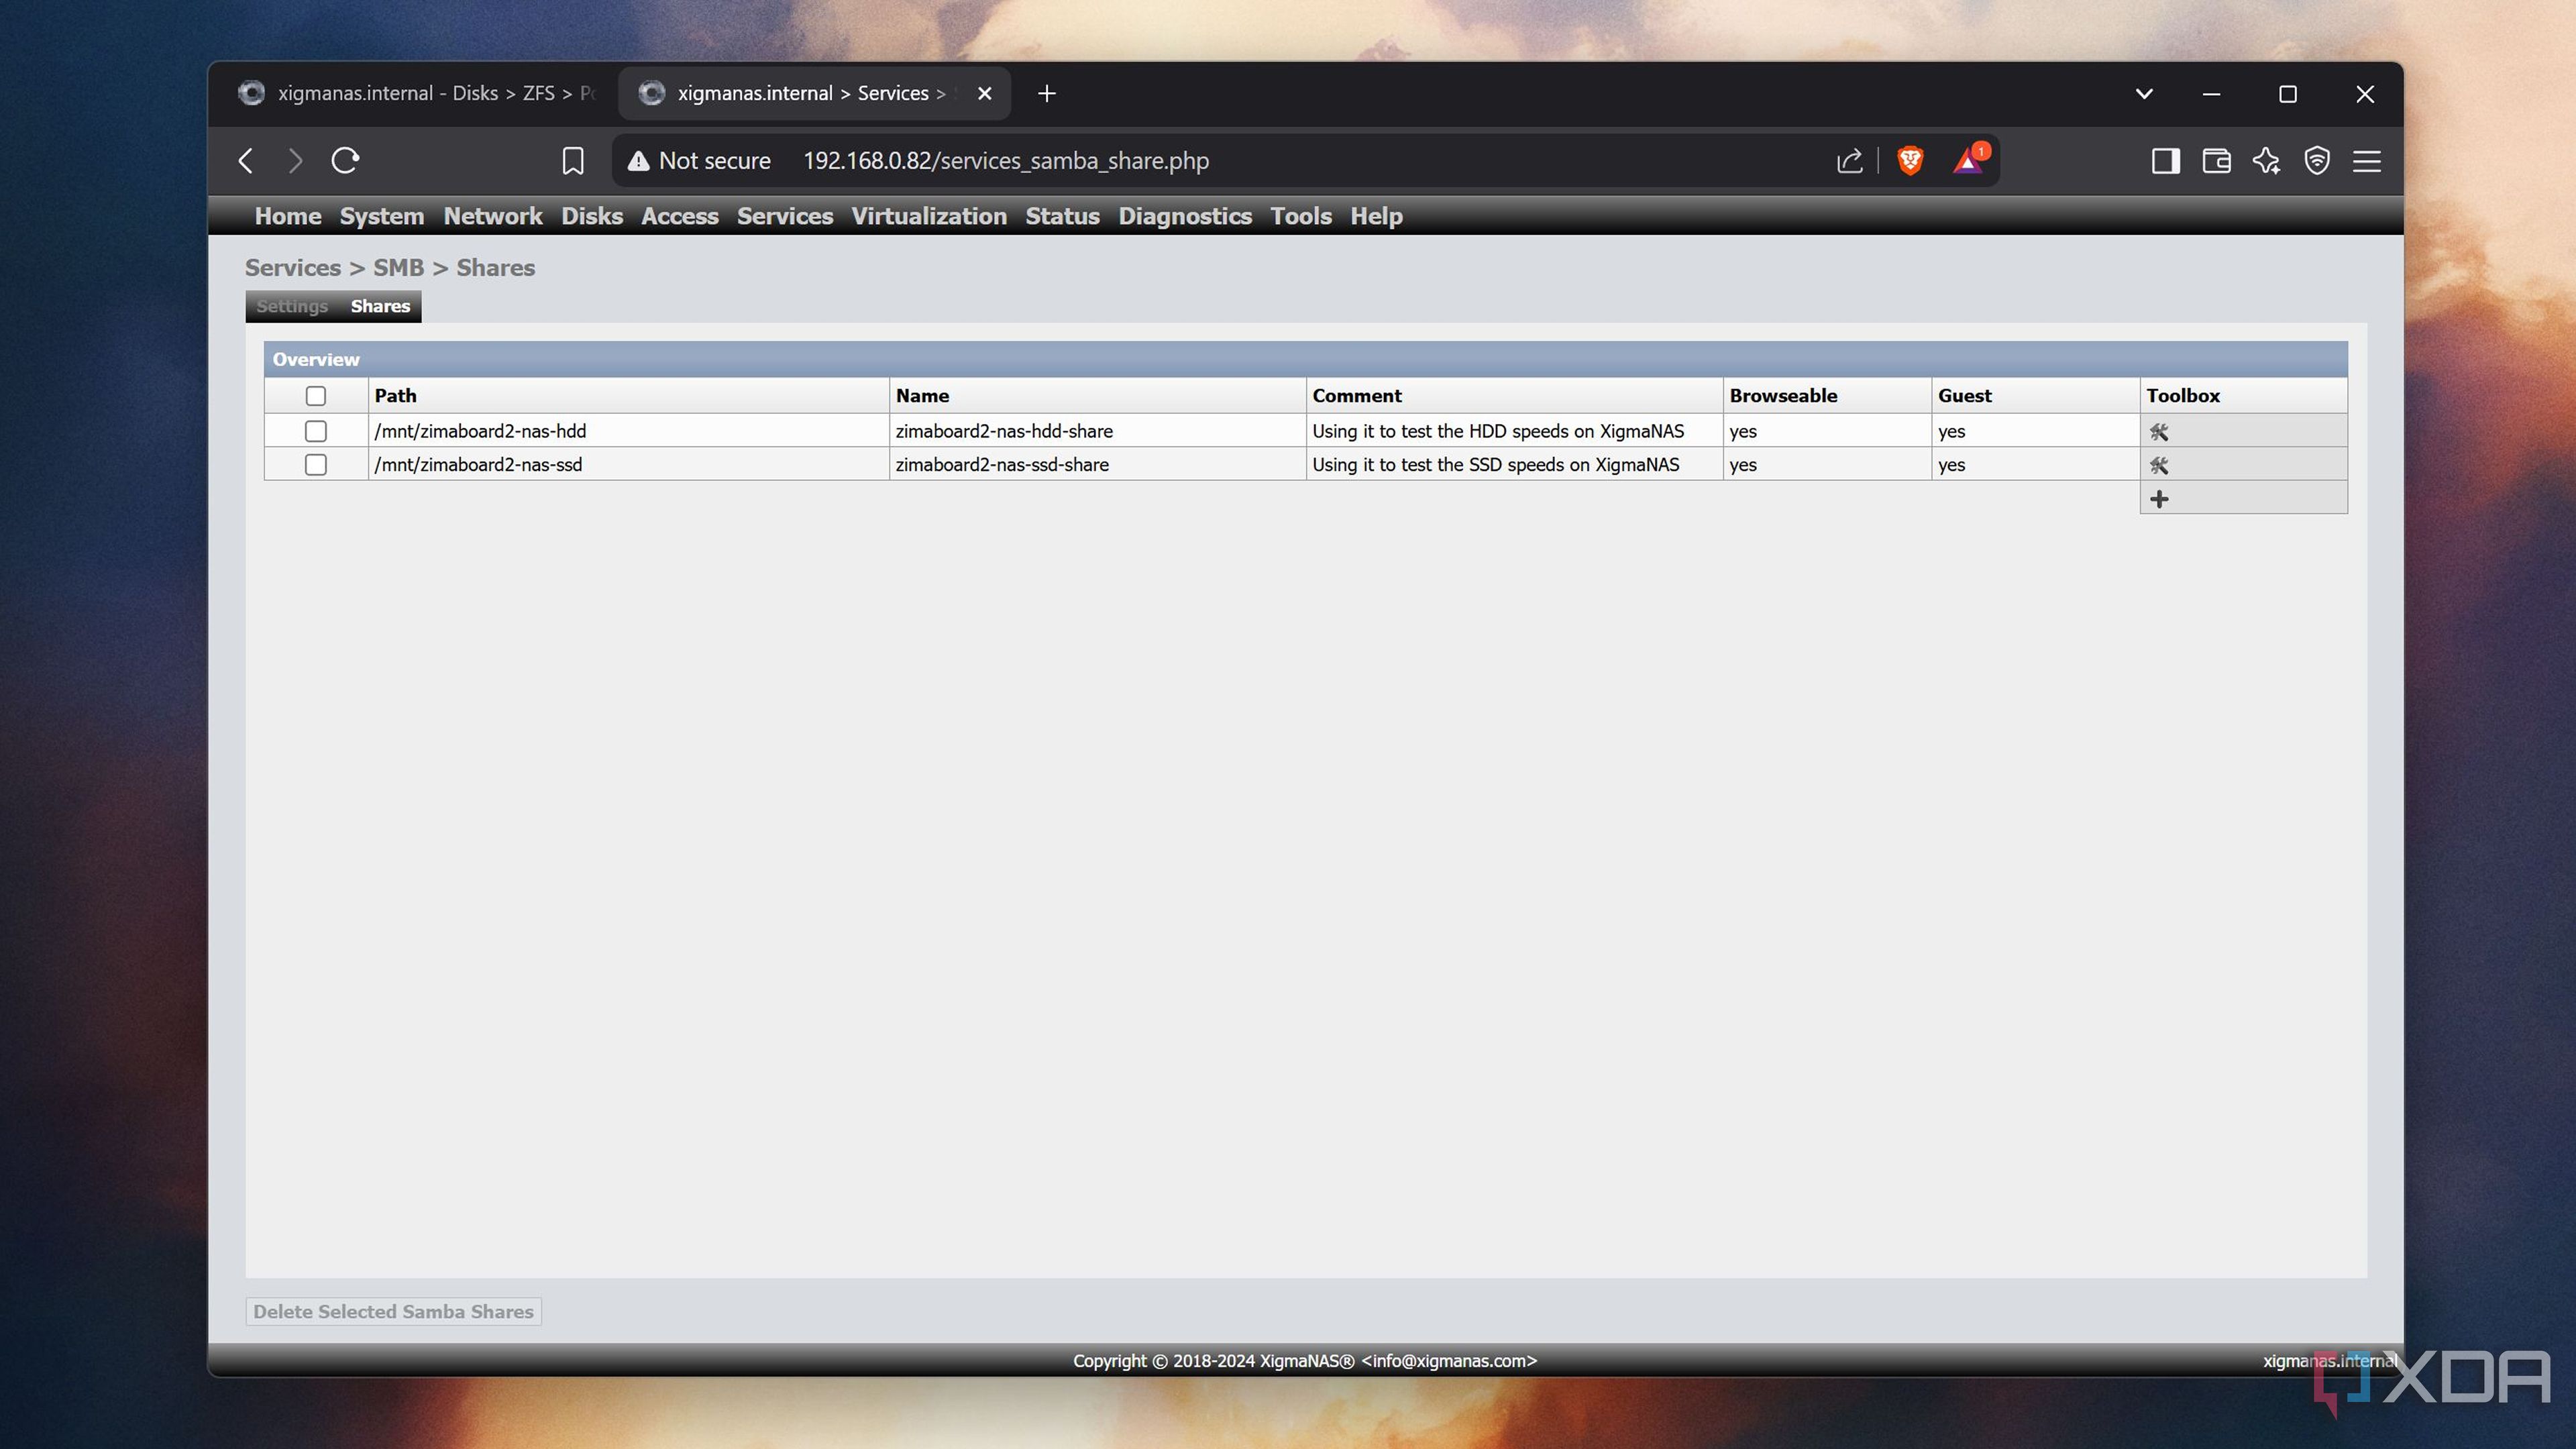Check the /mnt/zimaboard2-nas-ssd row checkbox
Viewport: 2576px width, 1449px height.
(x=316, y=465)
